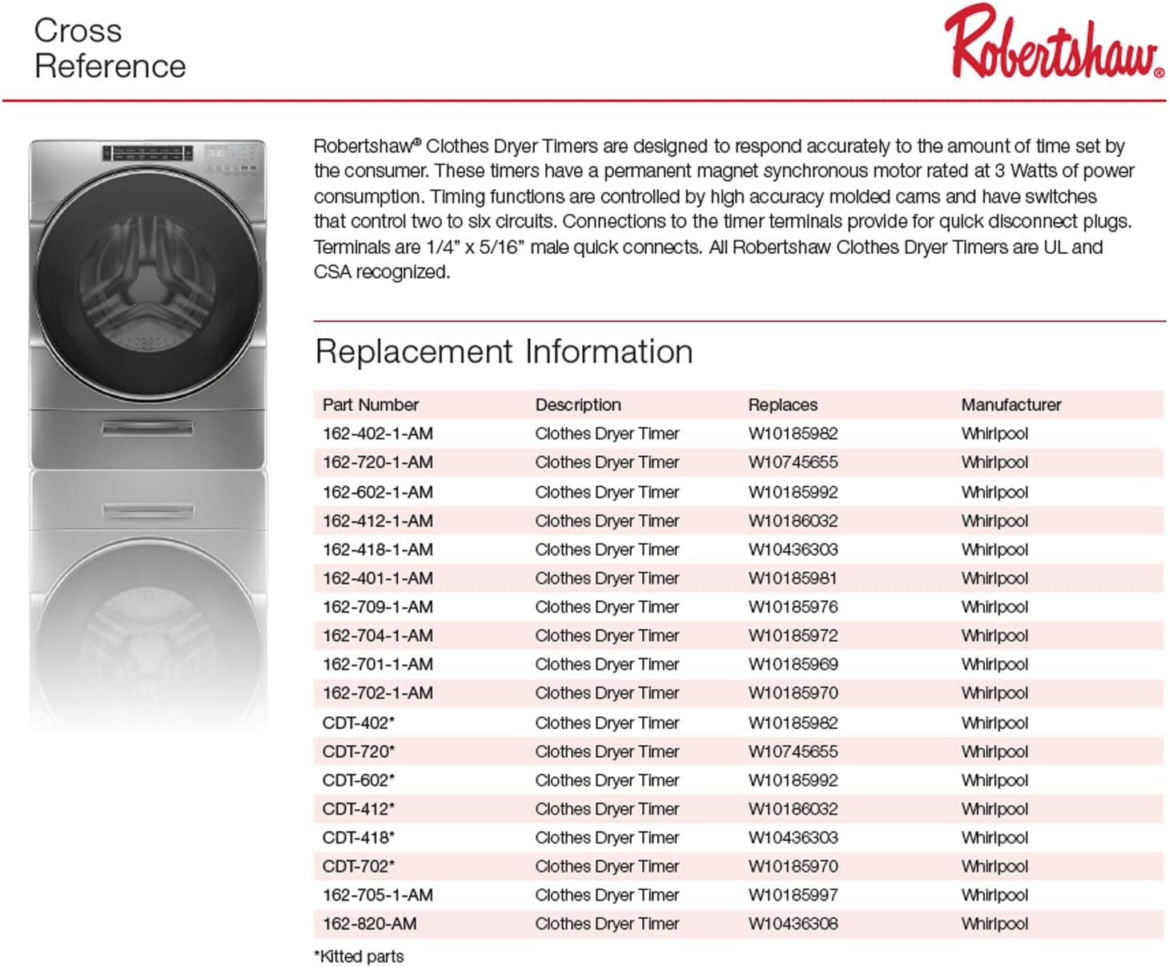Click W10186032 in the 162-412-1-AM row
The height and width of the screenshot is (967, 1169).
(793, 521)
